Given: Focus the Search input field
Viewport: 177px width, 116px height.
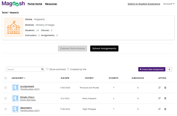Looking at the screenshot, I should (x=23, y=69).
